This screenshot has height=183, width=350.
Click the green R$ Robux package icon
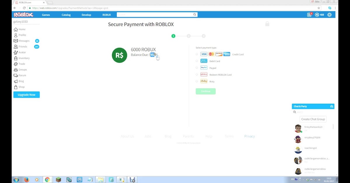(x=120, y=55)
